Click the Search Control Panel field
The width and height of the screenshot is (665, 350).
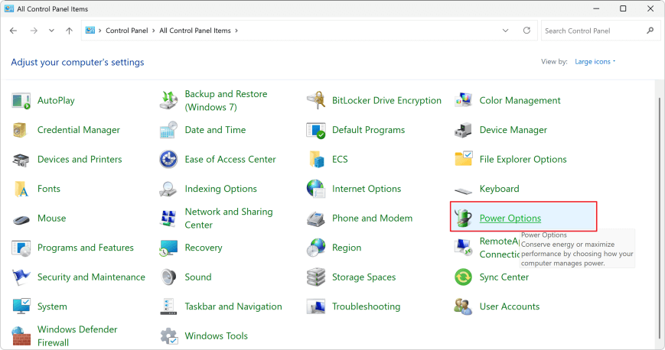(600, 31)
